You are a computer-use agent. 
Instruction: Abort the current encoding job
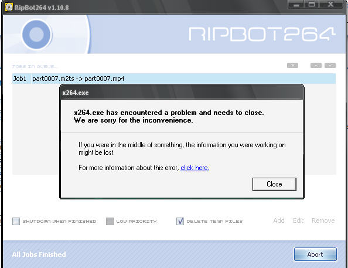315,255
